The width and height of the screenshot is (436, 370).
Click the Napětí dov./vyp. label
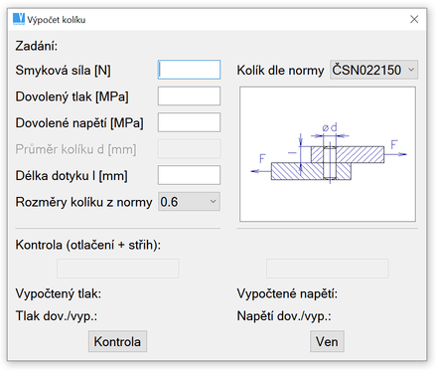click(x=284, y=316)
